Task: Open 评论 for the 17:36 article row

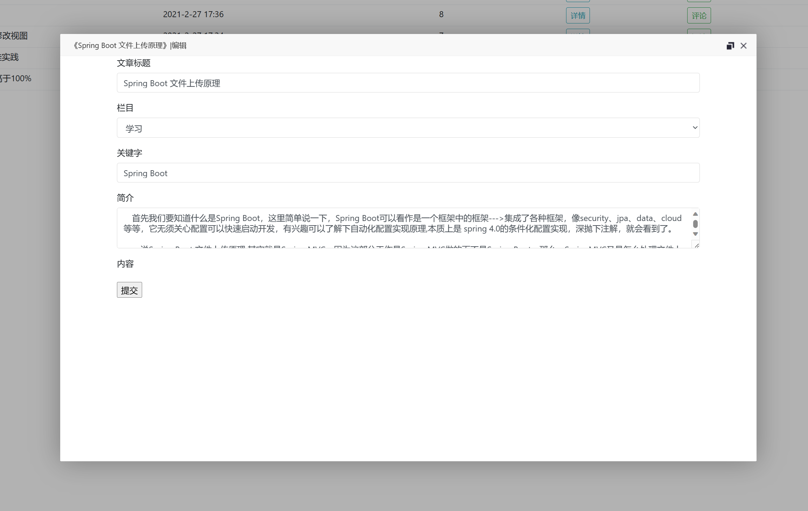Action: pos(699,15)
